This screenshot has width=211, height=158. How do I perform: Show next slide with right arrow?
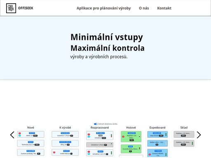pyautogui.click(x=199, y=135)
